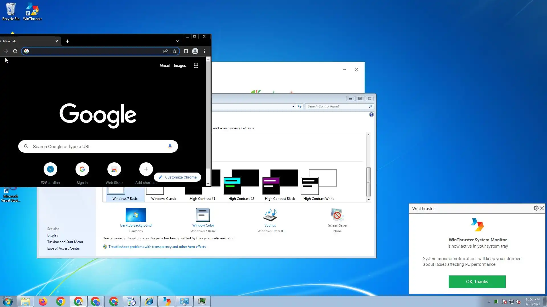The height and width of the screenshot is (307, 547).
Task: Click the Share this page icon
Action: click(166, 51)
